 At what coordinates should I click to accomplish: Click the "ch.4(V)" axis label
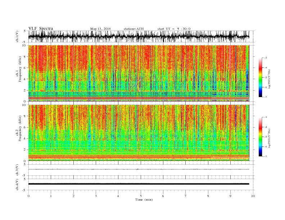(x=17, y=185)
